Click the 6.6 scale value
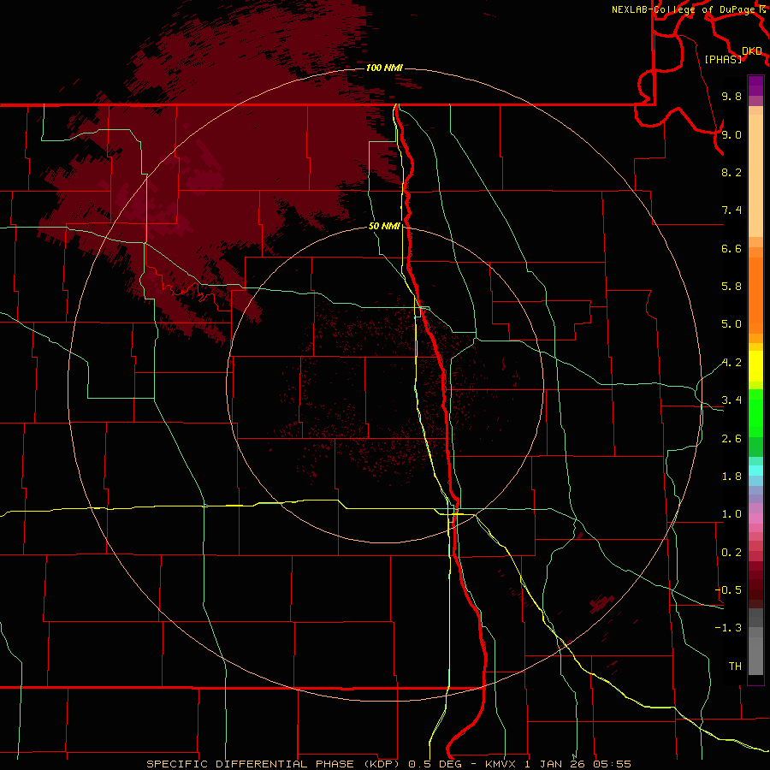The width and height of the screenshot is (770, 770). pyautogui.click(x=731, y=248)
